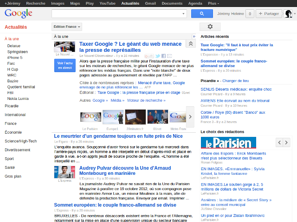Open the 20minutes.fr laptop thumbnail
This screenshot has height=222, width=297.
pos(135,117)
